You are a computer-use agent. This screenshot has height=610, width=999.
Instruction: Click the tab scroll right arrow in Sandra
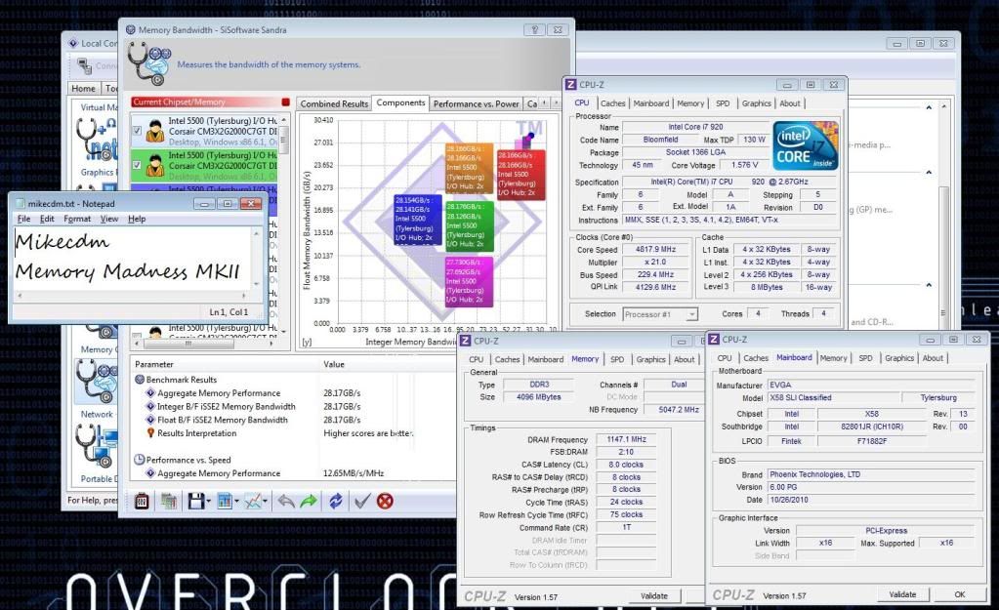coord(557,102)
